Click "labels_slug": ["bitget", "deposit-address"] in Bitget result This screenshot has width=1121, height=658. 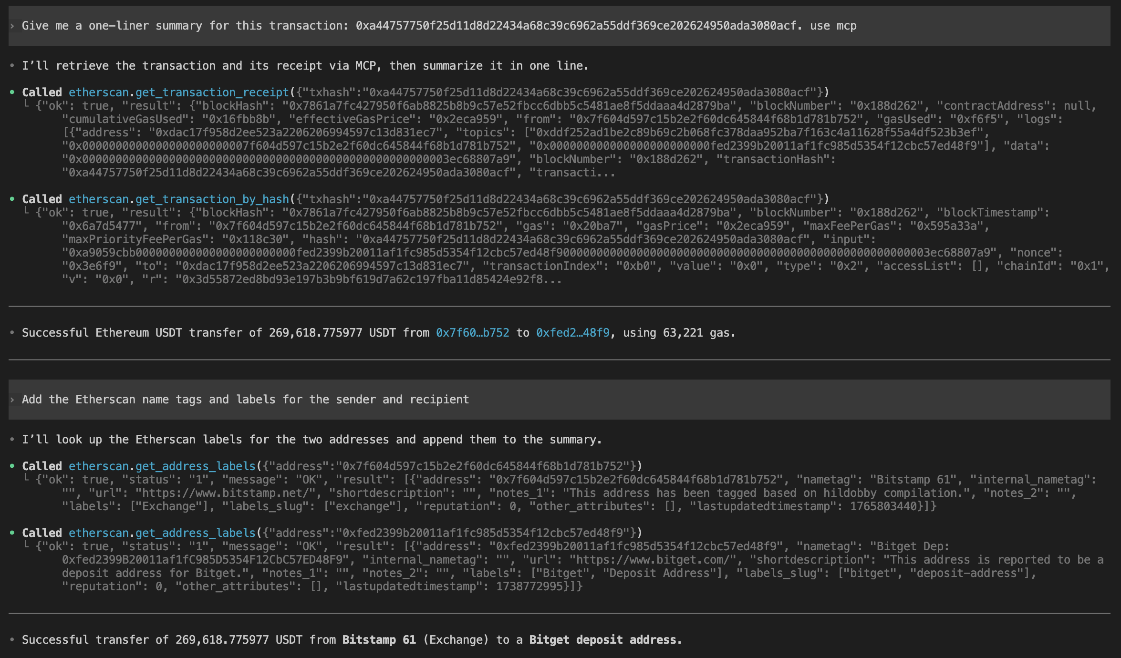pyautogui.click(x=883, y=573)
